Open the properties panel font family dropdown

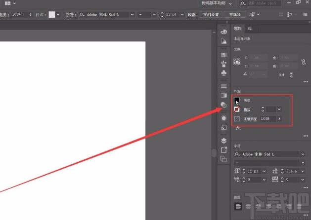[303, 154]
